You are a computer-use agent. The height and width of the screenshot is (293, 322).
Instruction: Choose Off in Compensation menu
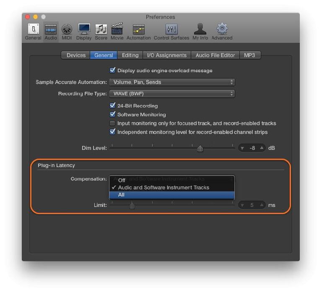click(x=172, y=180)
